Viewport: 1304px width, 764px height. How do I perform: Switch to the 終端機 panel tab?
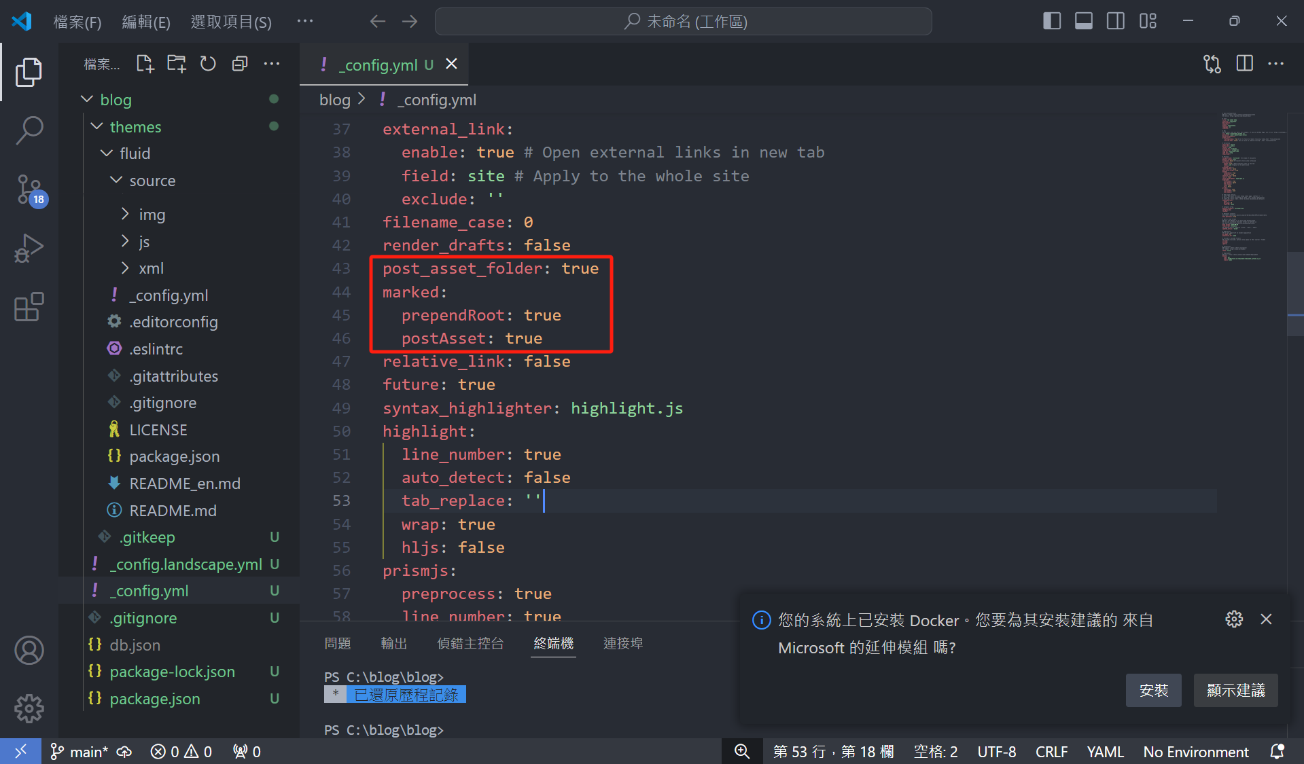(x=554, y=643)
